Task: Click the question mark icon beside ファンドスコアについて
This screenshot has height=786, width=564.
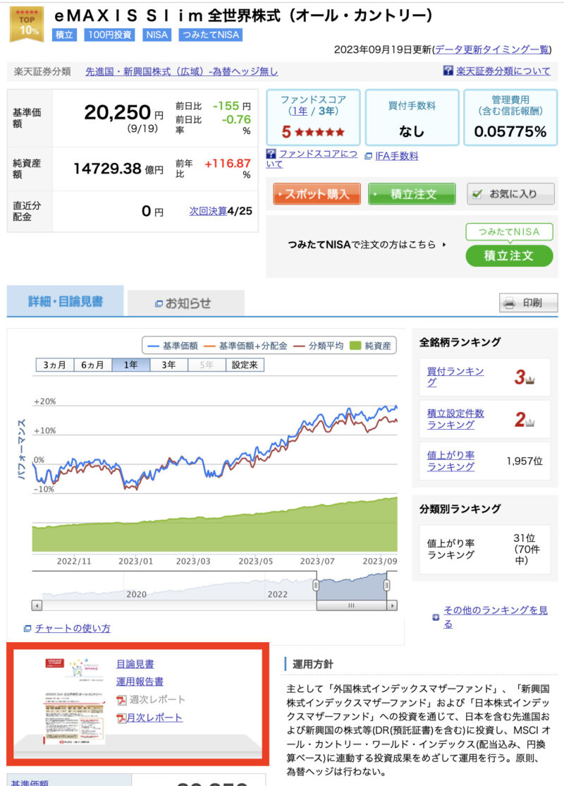Action: click(271, 153)
